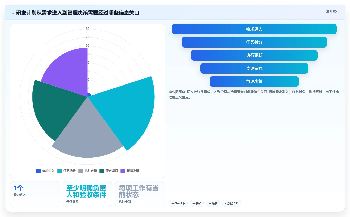Click the 变更留痕 legend label
The image size is (350, 217).
(x=112, y=171)
